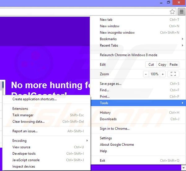186x171 pixels.
Task: Select Save page as... menu item
Action: (138, 84)
